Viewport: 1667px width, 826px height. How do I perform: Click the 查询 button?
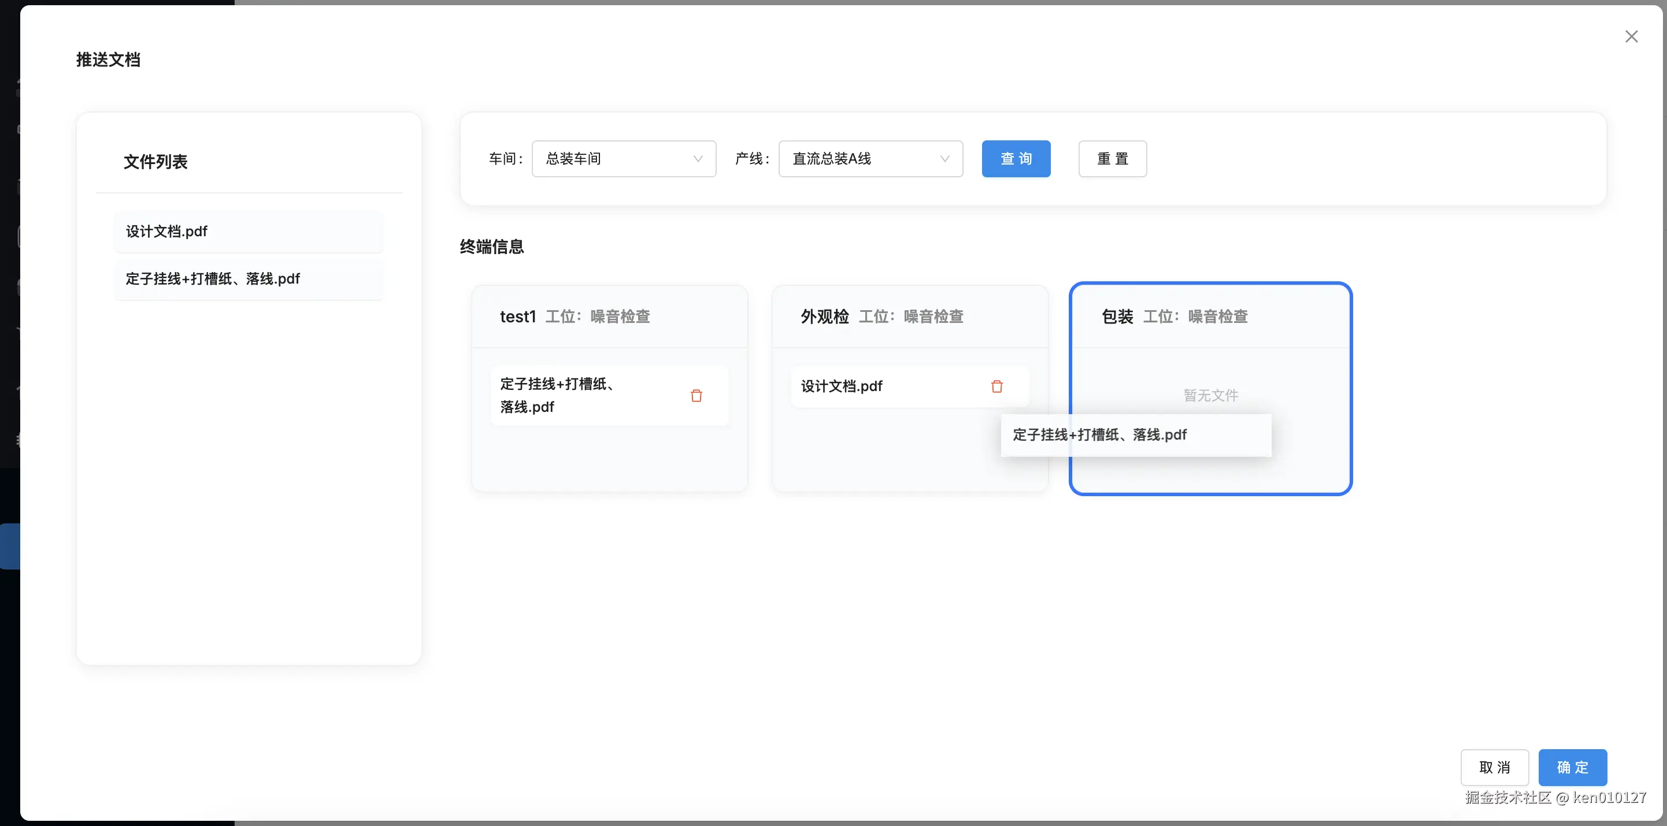point(1016,159)
